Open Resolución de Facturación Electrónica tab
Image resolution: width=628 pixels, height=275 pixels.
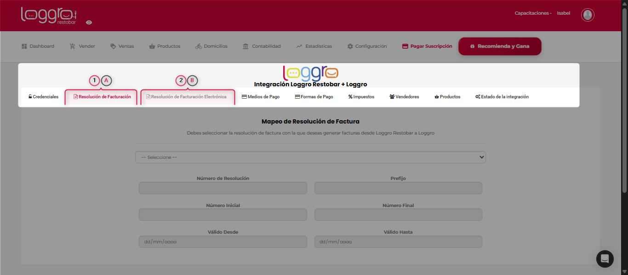[186, 97]
